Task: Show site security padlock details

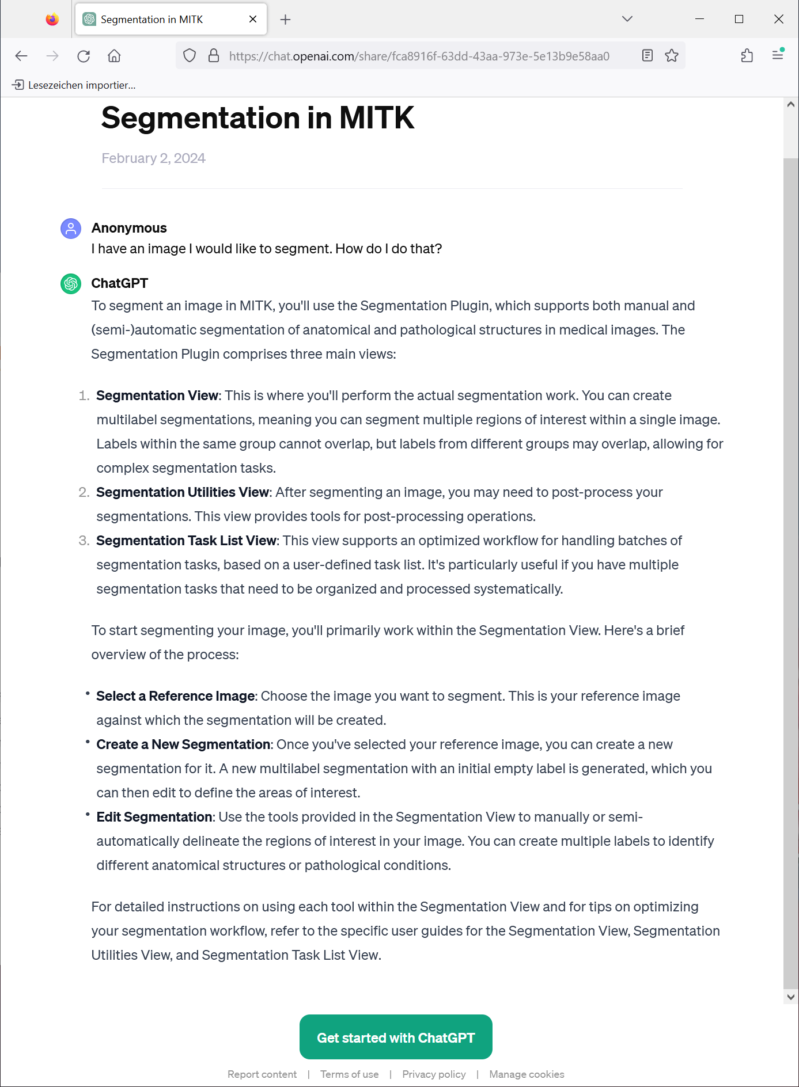Action: click(x=214, y=56)
